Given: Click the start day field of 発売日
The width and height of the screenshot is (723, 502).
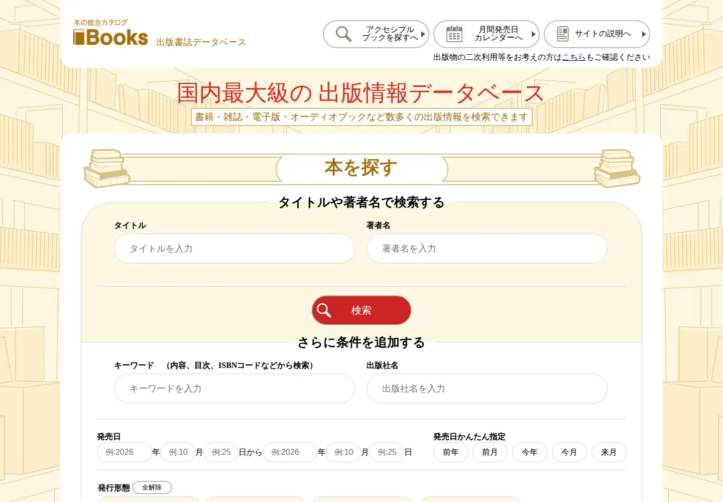Looking at the screenshot, I should pyautogui.click(x=221, y=452).
